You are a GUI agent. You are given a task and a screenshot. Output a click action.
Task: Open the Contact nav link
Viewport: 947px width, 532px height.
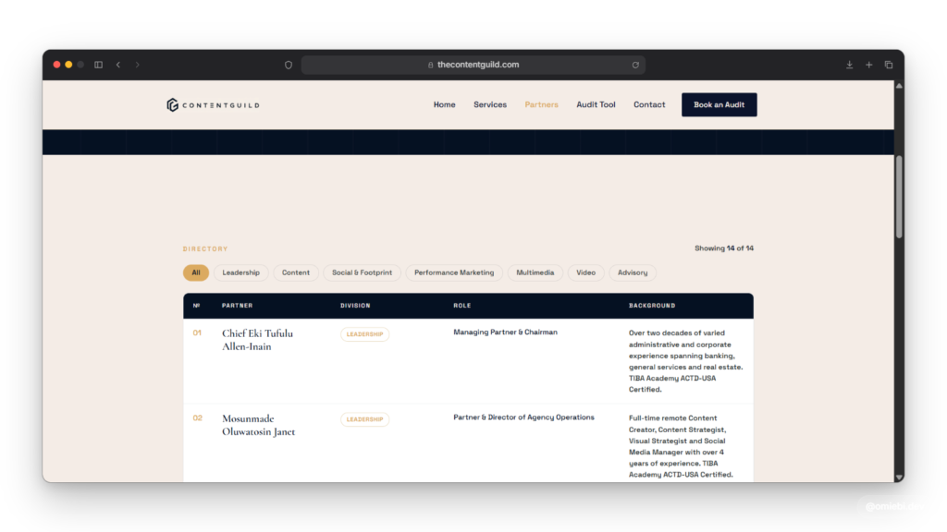click(649, 105)
